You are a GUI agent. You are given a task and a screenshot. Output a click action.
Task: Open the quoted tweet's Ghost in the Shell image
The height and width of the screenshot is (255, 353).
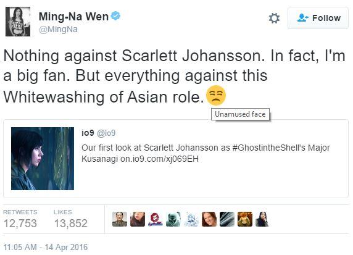pyautogui.click(x=43, y=159)
